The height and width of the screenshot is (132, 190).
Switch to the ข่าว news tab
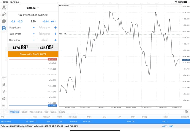click(x=46, y=112)
